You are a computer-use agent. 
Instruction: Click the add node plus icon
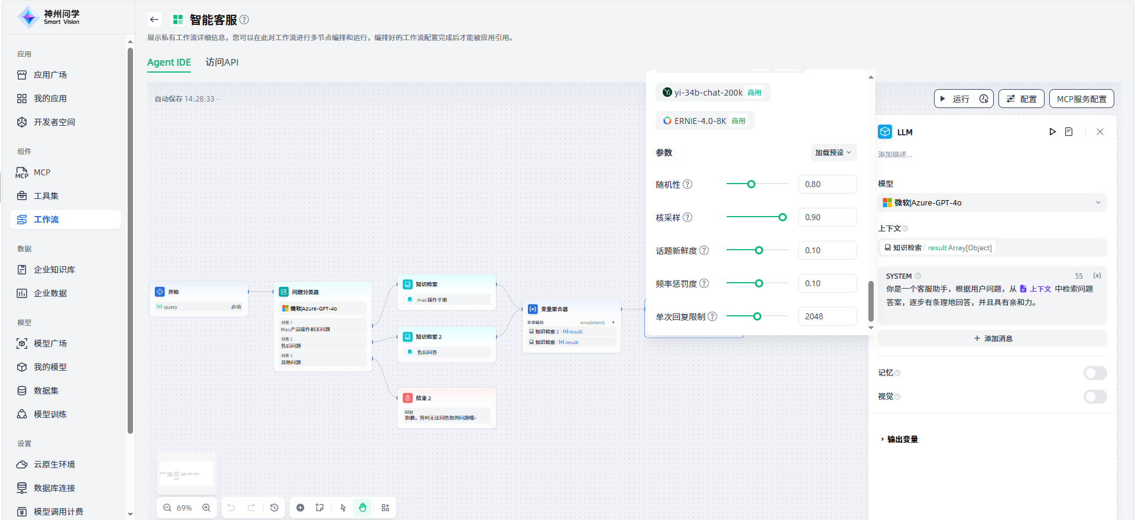[x=300, y=508]
